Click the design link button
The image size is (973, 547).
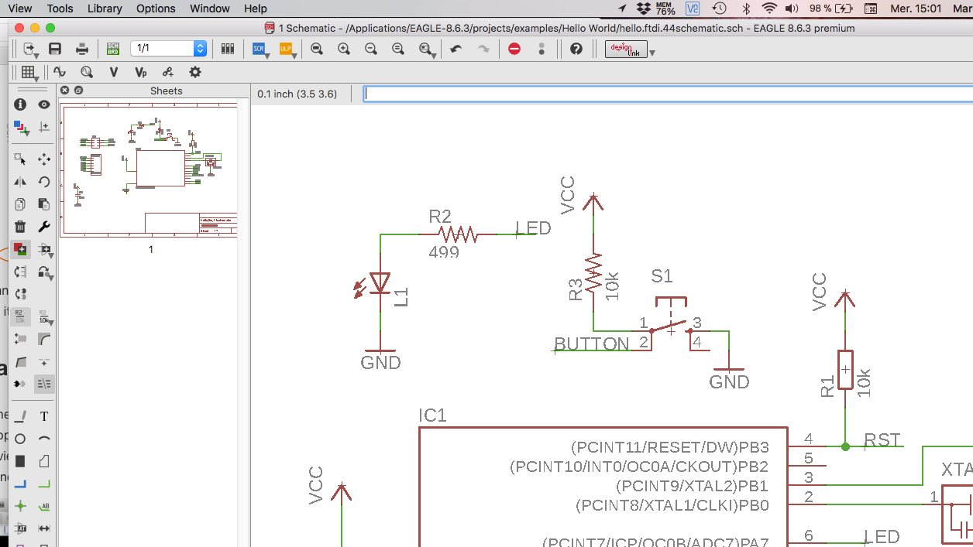[x=626, y=49]
